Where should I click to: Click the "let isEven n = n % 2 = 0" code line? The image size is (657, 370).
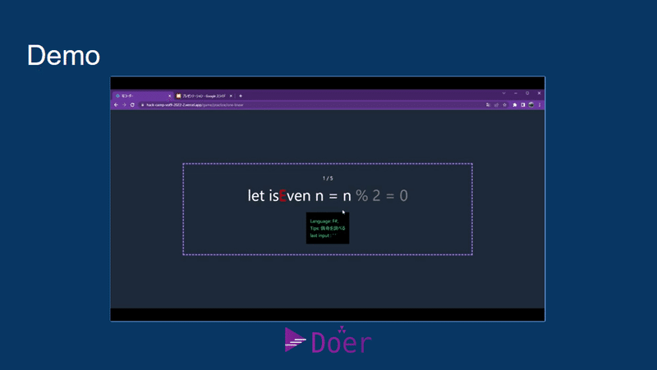(328, 195)
